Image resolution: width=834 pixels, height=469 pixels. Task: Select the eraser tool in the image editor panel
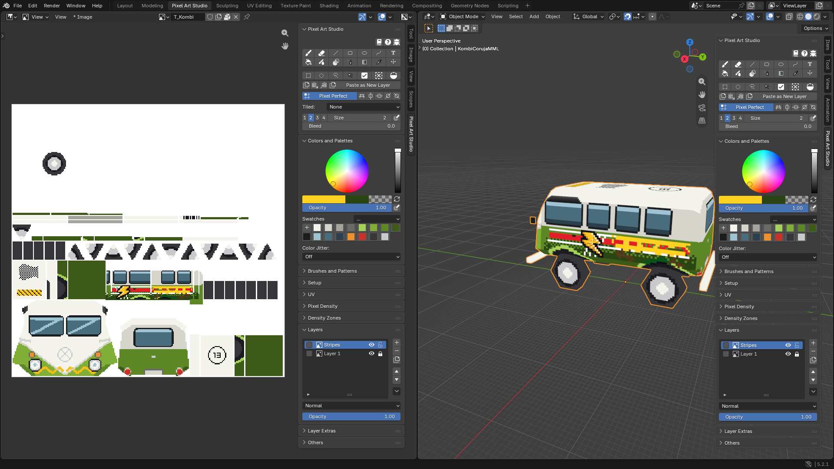coord(321,53)
